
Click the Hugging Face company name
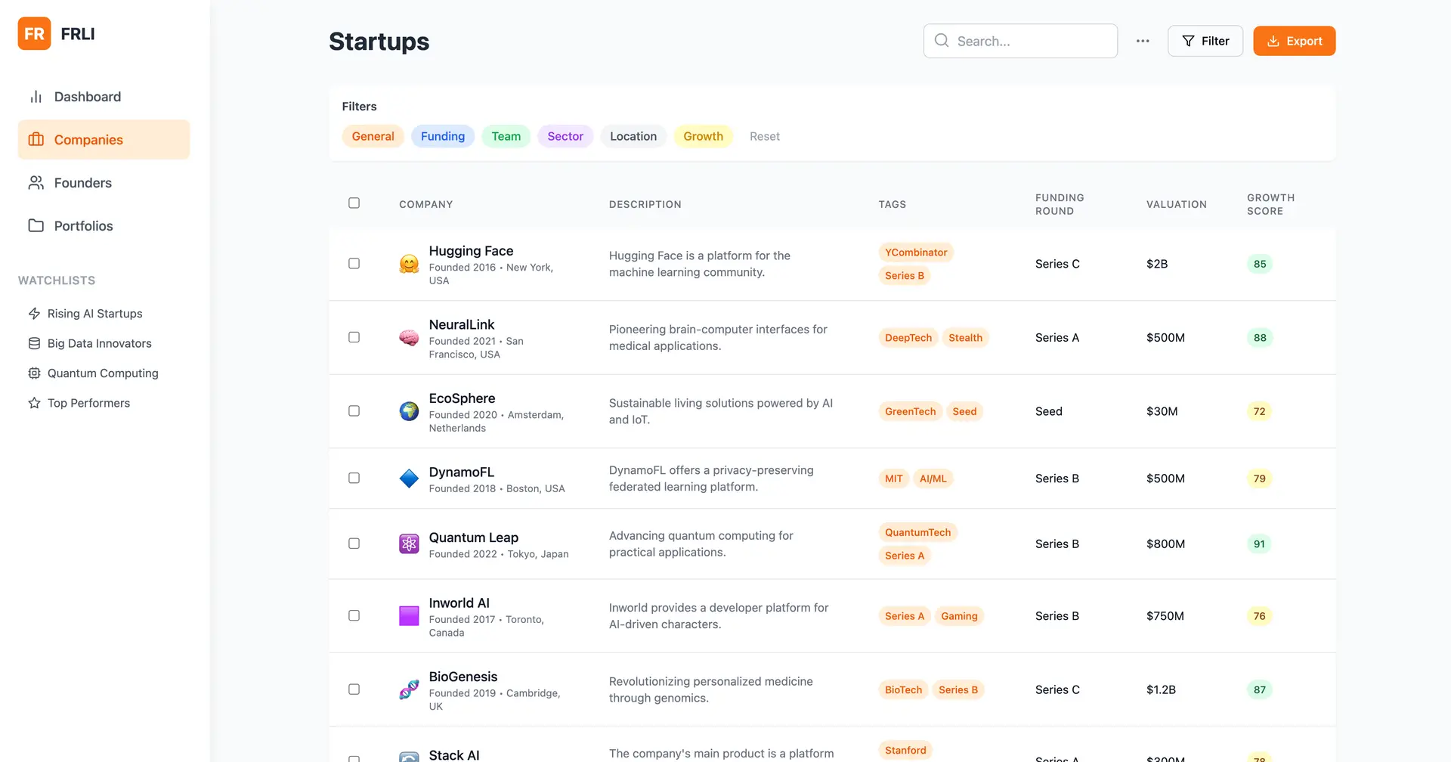click(471, 251)
